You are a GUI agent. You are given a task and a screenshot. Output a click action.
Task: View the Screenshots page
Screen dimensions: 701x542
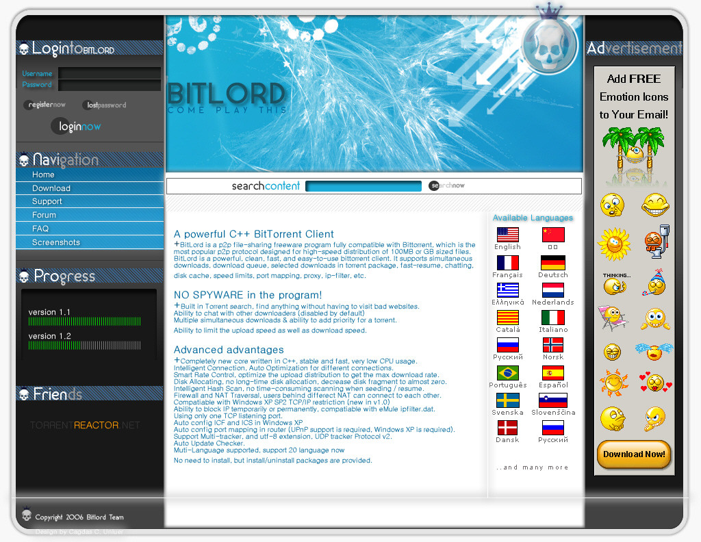click(x=90, y=242)
